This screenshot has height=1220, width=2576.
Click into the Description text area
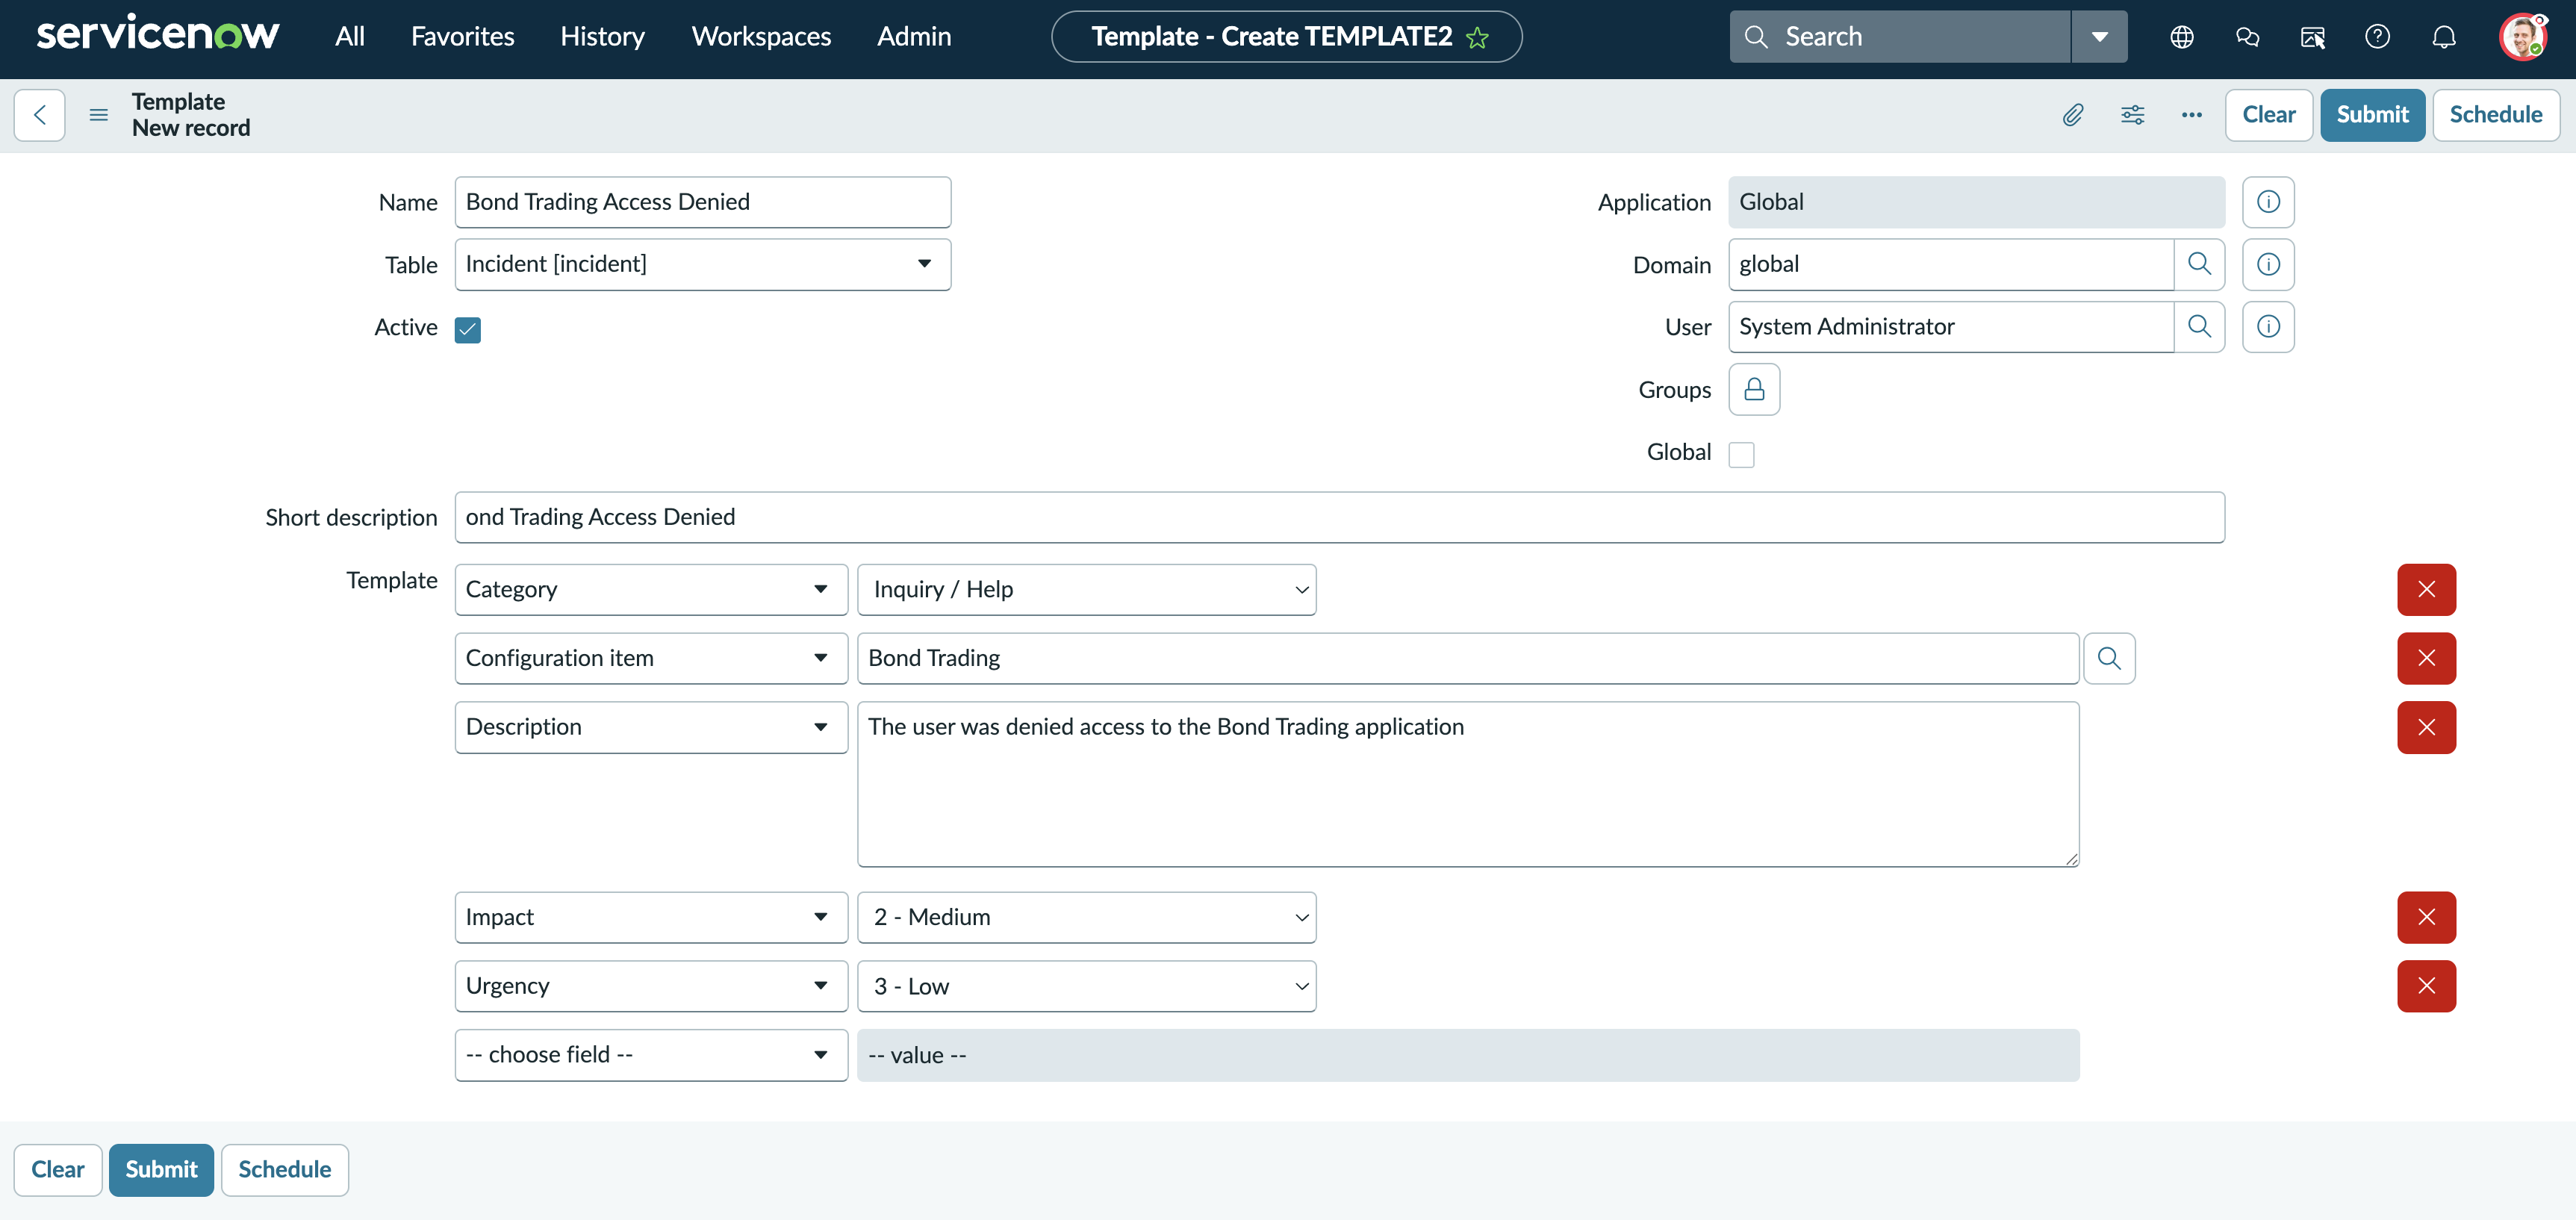click(1468, 784)
